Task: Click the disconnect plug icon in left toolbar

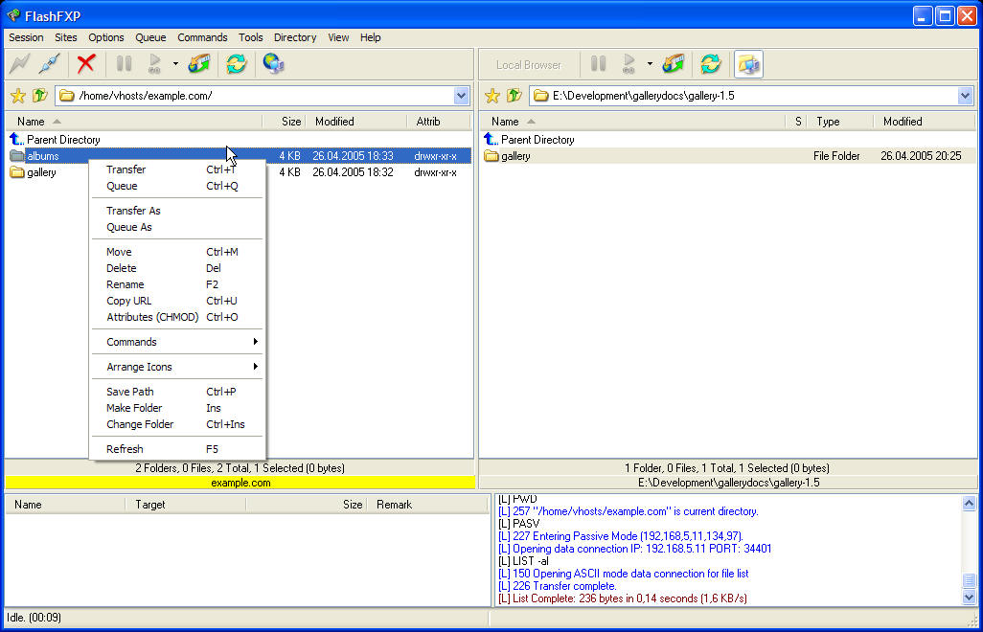Action: pos(49,64)
